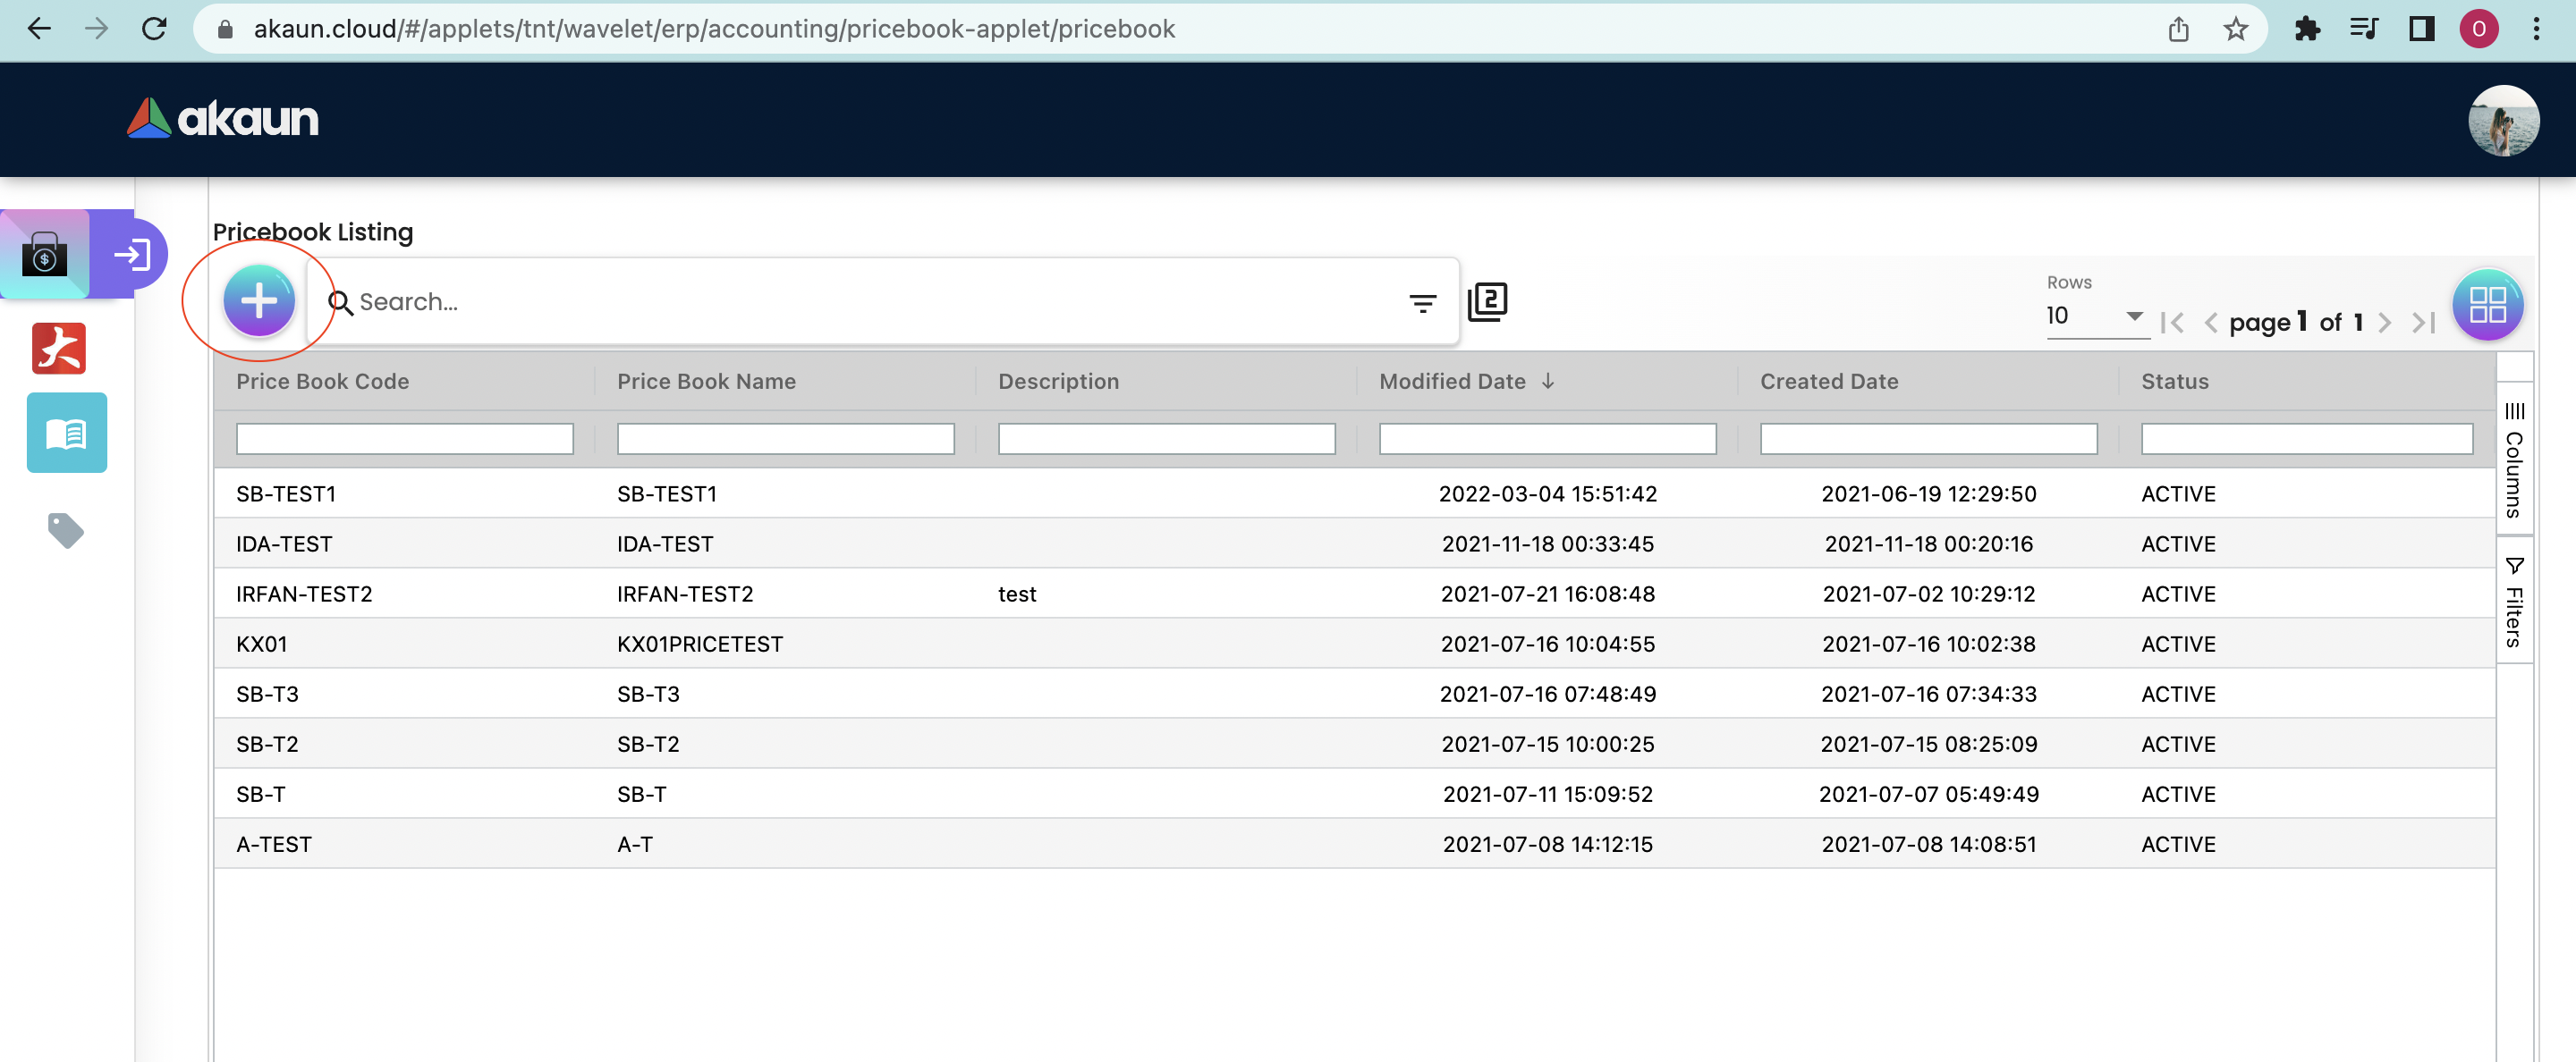
Task: Expand the Columns side panel
Action: 2514,459
